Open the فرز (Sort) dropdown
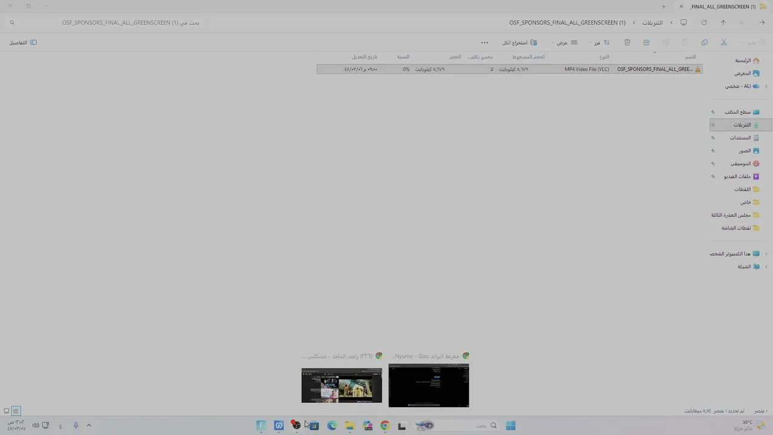 tap(600, 42)
